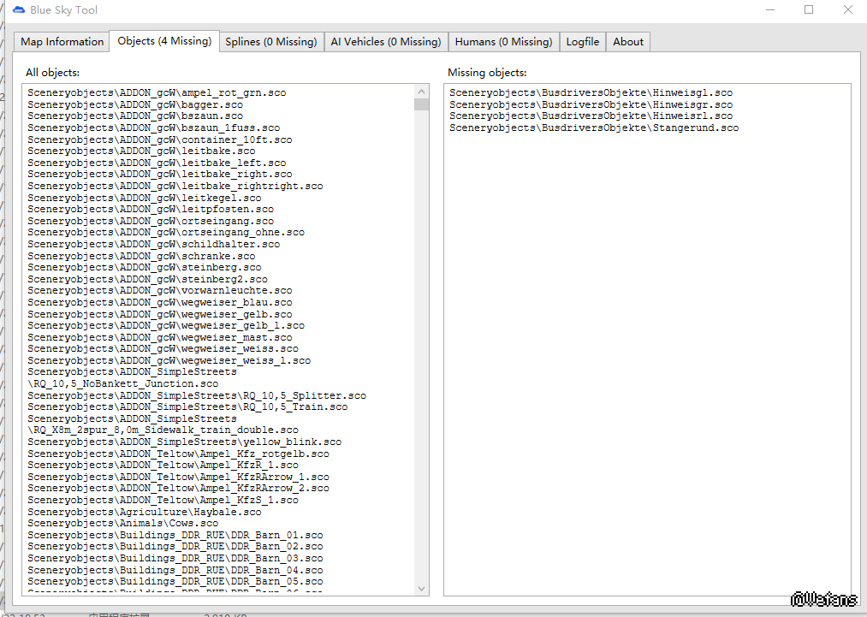Click the Blue Sky Tool cloud icon
The image size is (867, 617).
[x=19, y=10]
